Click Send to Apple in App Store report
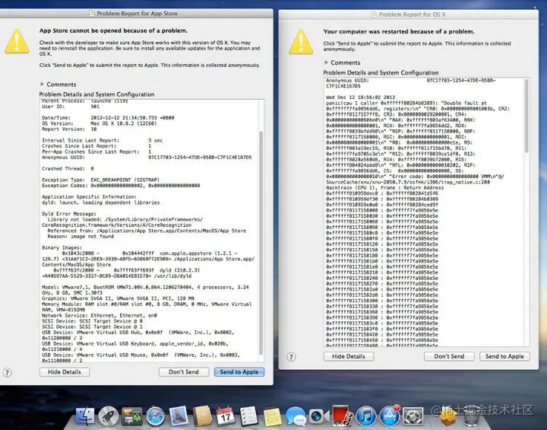Viewport: 547px width, 430px height. tap(239, 372)
